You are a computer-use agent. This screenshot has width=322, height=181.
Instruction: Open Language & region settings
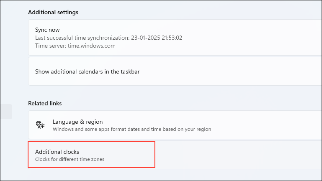[77, 122]
